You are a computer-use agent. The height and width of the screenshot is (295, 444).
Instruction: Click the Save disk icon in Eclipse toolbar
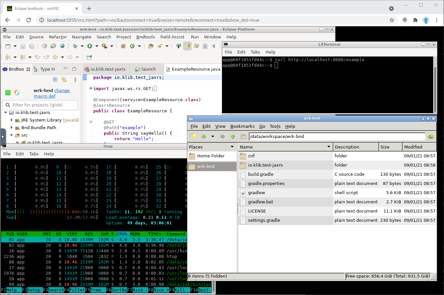coord(23,46)
